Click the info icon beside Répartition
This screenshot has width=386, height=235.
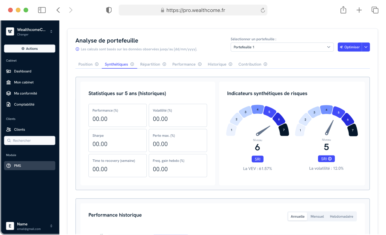point(164,64)
